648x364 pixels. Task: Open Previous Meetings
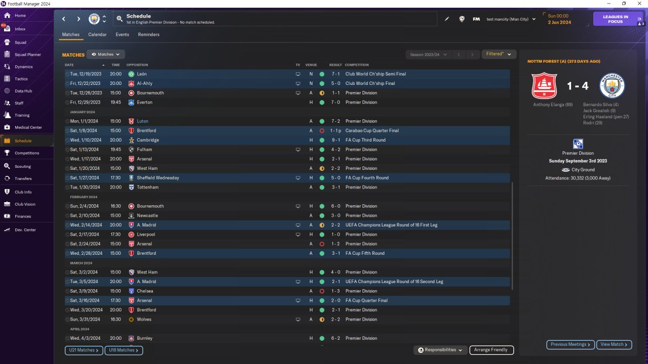(570, 344)
